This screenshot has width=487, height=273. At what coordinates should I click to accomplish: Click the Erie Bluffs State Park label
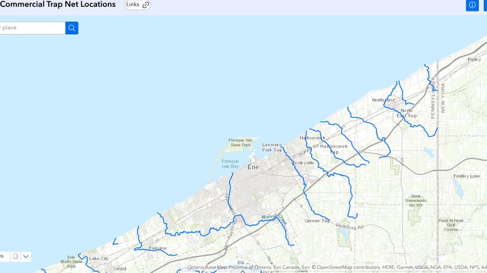point(71,262)
